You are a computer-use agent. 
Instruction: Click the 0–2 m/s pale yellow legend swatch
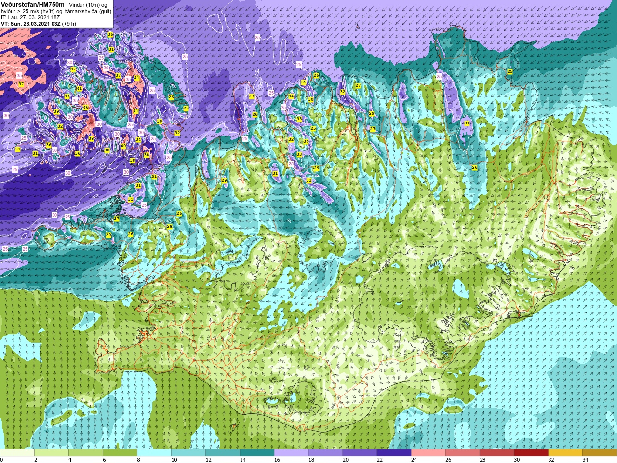(17, 453)
